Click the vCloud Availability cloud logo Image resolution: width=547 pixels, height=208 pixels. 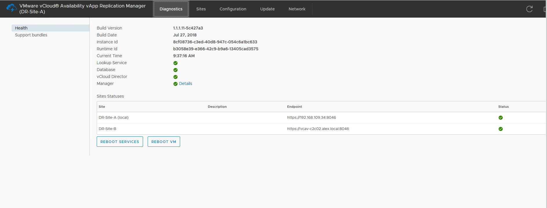tap(12, 8)
